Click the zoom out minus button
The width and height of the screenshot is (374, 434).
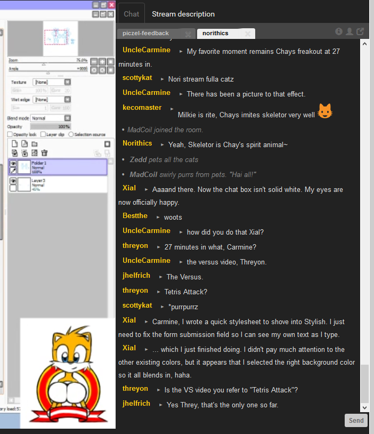coord(94,62)
